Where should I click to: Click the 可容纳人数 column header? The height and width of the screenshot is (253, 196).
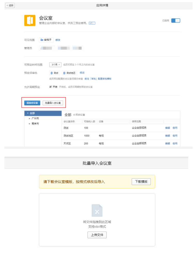click(90, 121)
